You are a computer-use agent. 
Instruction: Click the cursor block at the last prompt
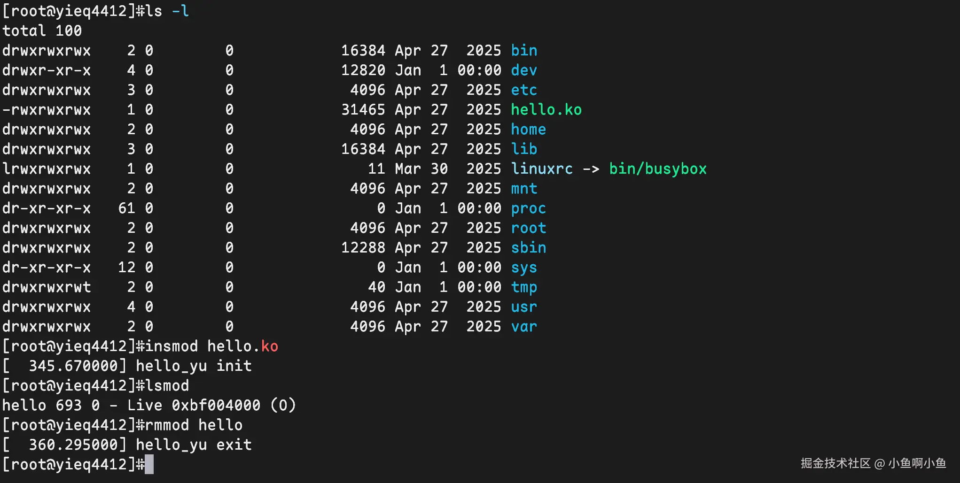[149, 464]
